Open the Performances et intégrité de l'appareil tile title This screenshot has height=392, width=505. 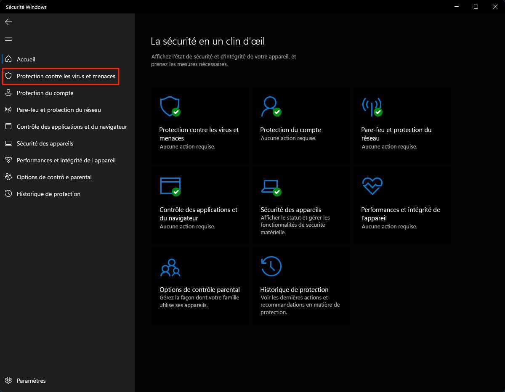point(401,214)
